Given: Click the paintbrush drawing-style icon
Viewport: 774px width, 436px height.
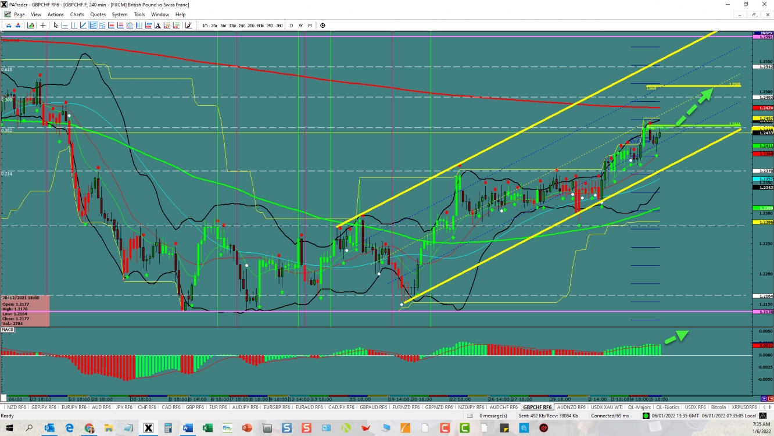Looking at the screenshot, I should tap(188, 26).
